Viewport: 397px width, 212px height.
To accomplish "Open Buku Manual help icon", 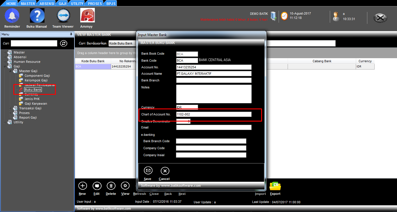I will click(37, 16).
